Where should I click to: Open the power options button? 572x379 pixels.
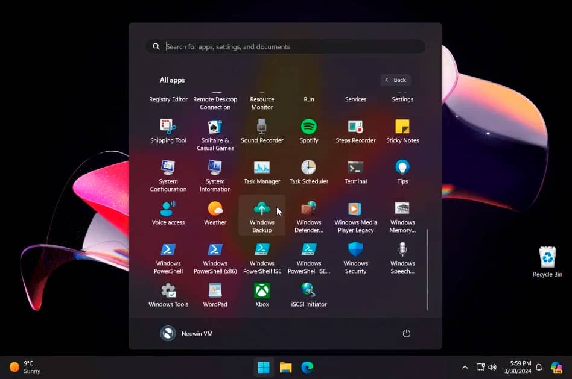click(406, 333)
